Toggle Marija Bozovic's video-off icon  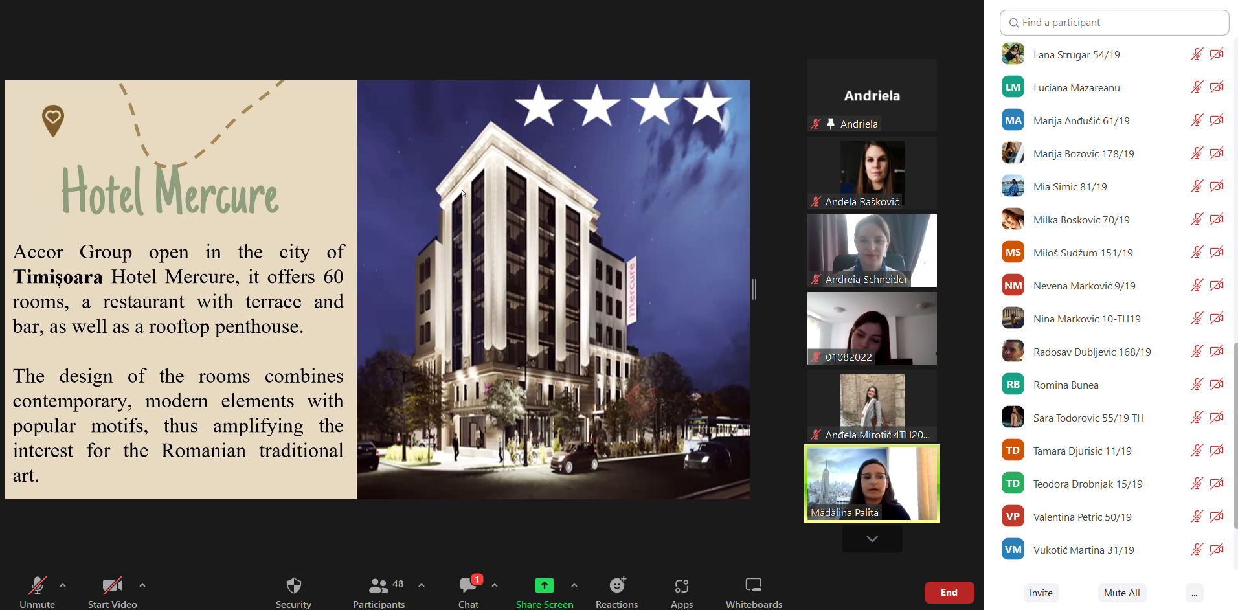(x=1217, y=153)
